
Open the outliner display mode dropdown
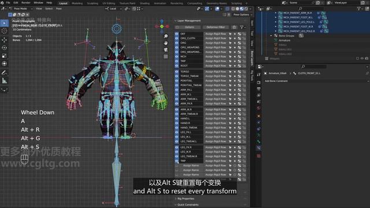(x=269, y=9)
